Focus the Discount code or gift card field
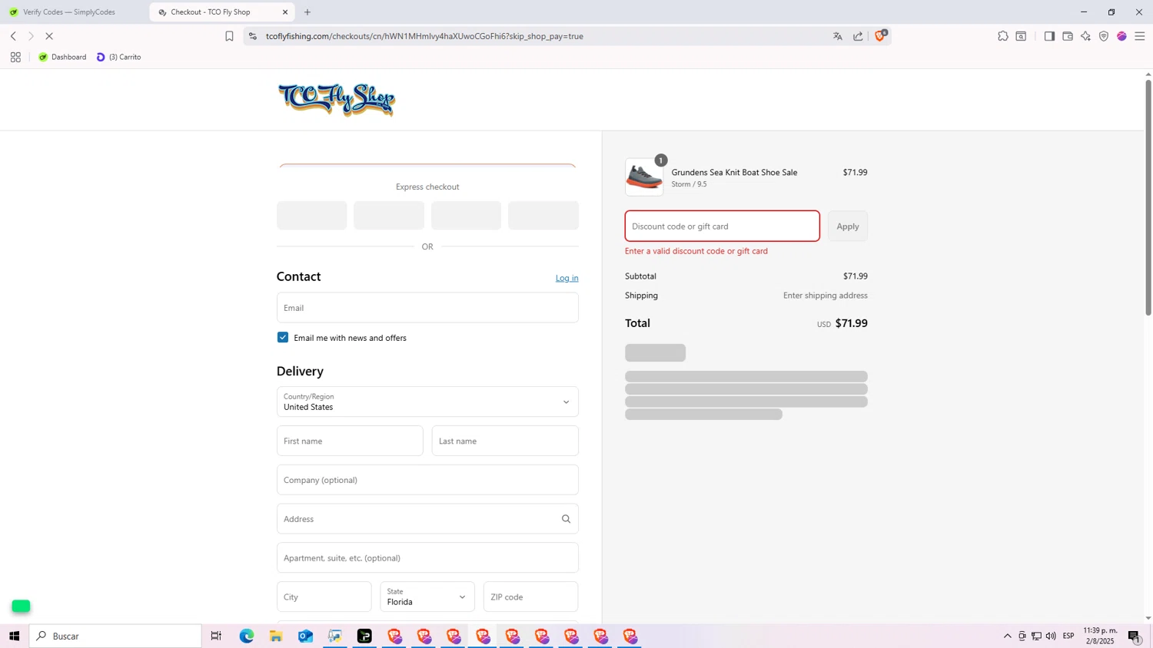This screenshot has width=1153, height=648. (x=723, y=226)
